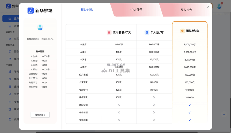Click the AI writing pen icon in sidebar

[x=10, y=38]
